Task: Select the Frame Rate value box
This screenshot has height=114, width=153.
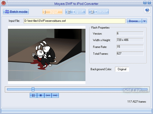Action: point(130,47)
